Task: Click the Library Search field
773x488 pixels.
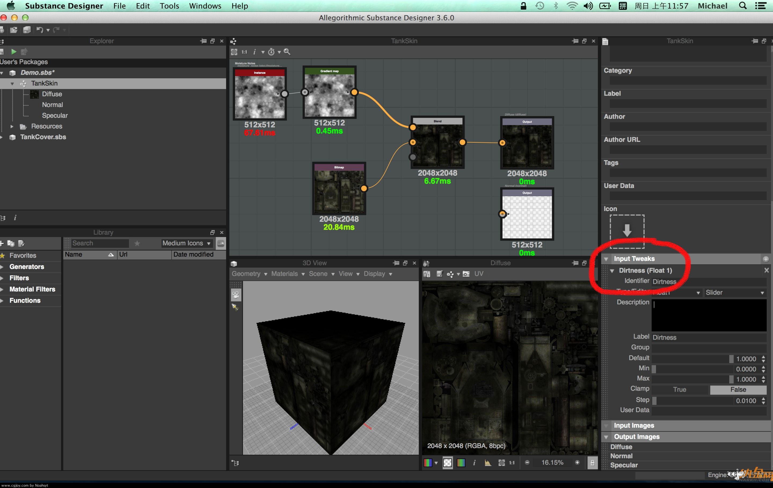Action: pyautogui.click(x=100, y=243)
